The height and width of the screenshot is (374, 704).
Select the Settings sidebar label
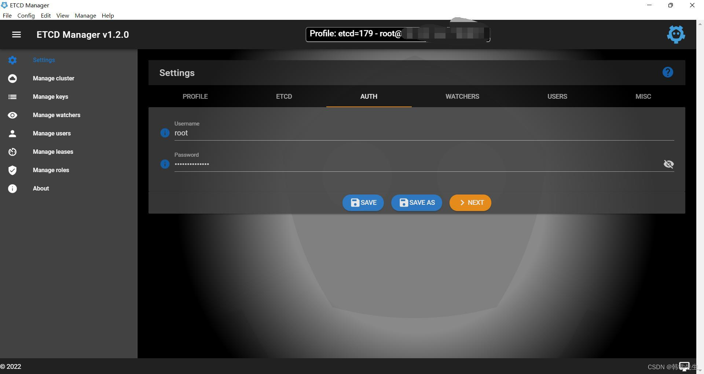point(44,60)
